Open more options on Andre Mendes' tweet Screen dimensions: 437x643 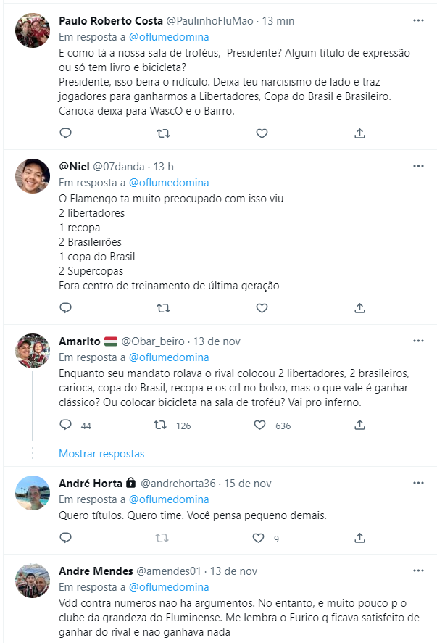point(418,571)
